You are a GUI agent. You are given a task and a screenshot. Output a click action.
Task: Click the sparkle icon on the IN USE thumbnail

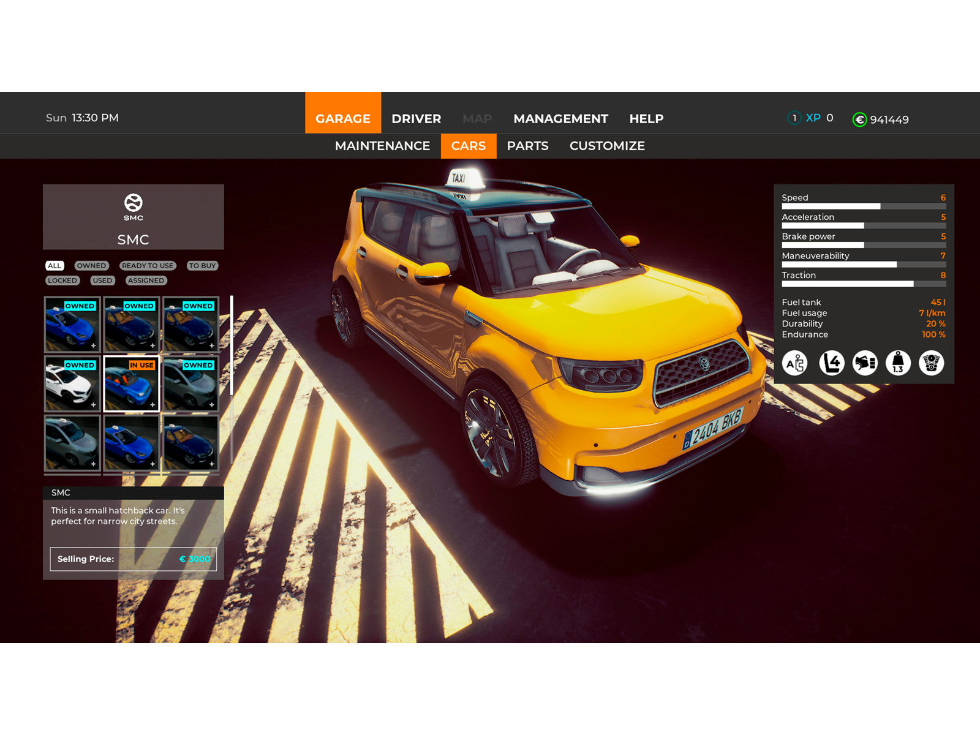(153, 405)
